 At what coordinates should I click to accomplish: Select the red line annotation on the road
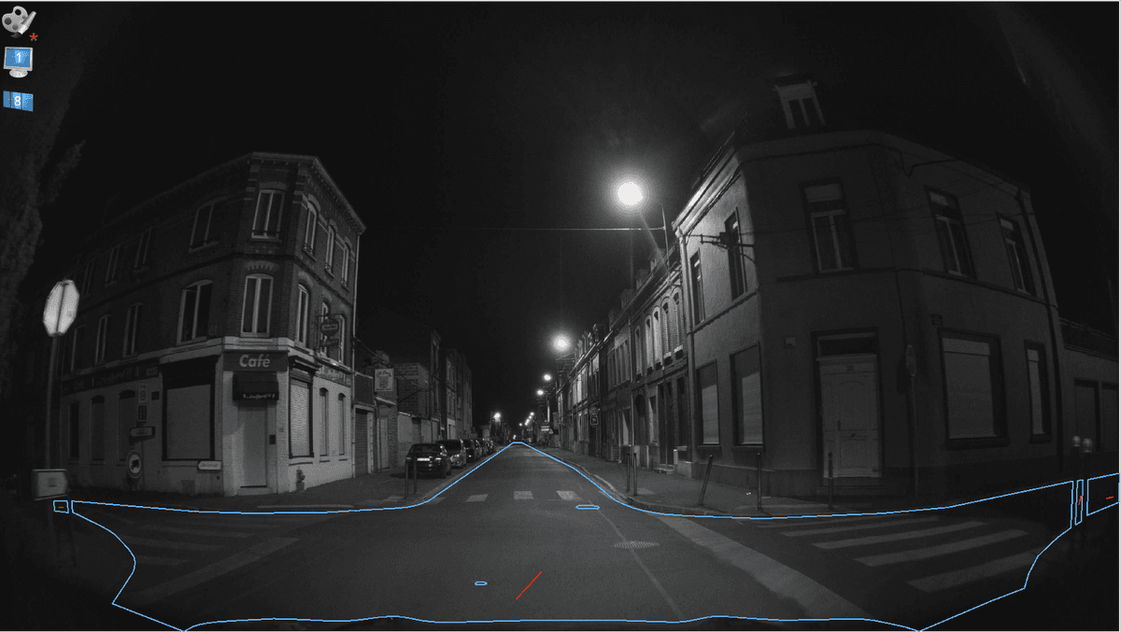pyautogui.click(x=529, y=586)
